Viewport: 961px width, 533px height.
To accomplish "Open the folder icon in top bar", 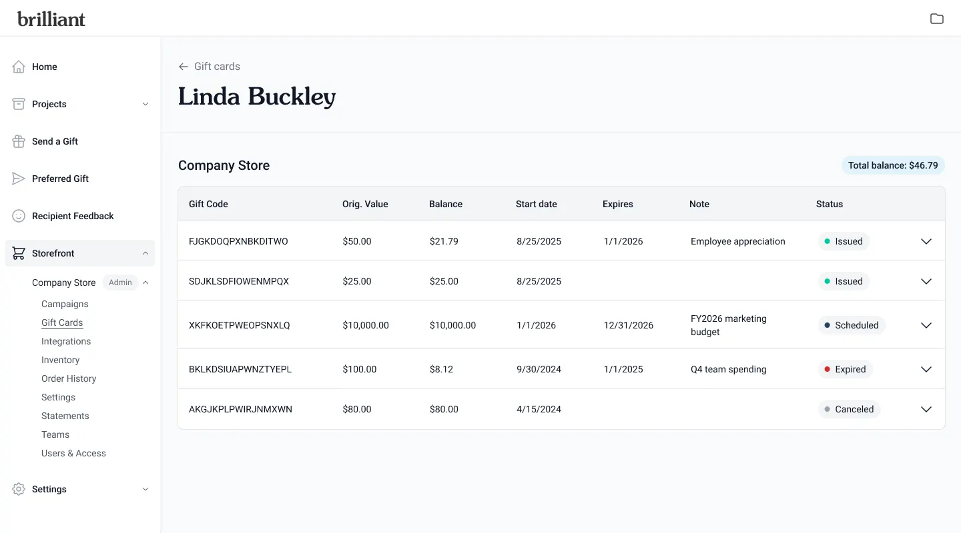I will click(937, 19).
